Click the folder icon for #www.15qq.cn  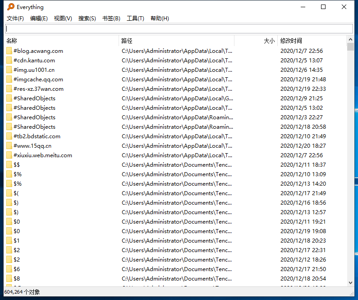coord(9,146)
